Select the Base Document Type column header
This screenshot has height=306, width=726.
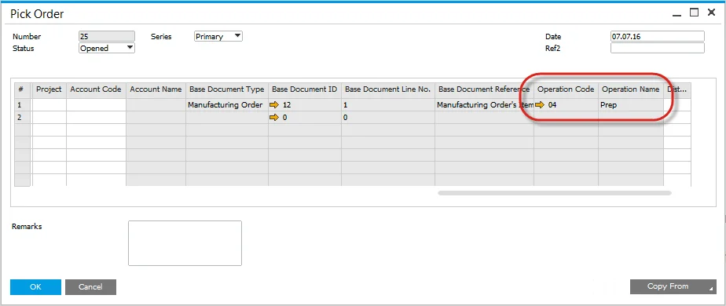[x=227, y=89]
